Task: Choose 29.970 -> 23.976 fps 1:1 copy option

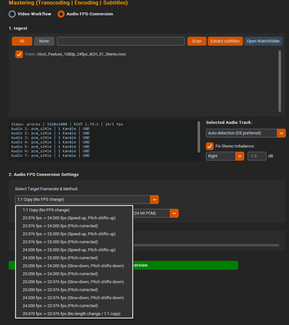Action: click(74, 314)
